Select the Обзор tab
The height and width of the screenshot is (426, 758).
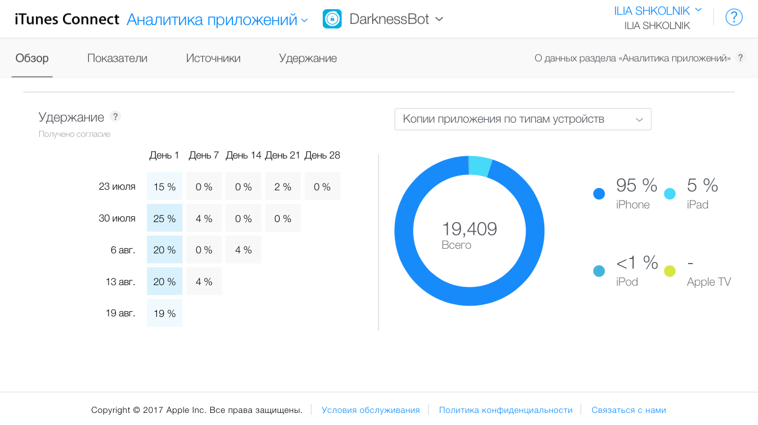point(32,58)
